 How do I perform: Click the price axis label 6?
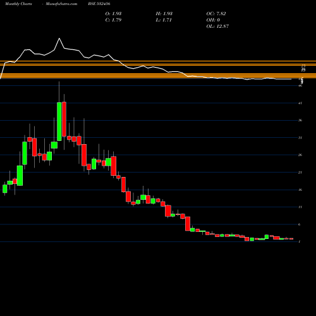point(300,224)
